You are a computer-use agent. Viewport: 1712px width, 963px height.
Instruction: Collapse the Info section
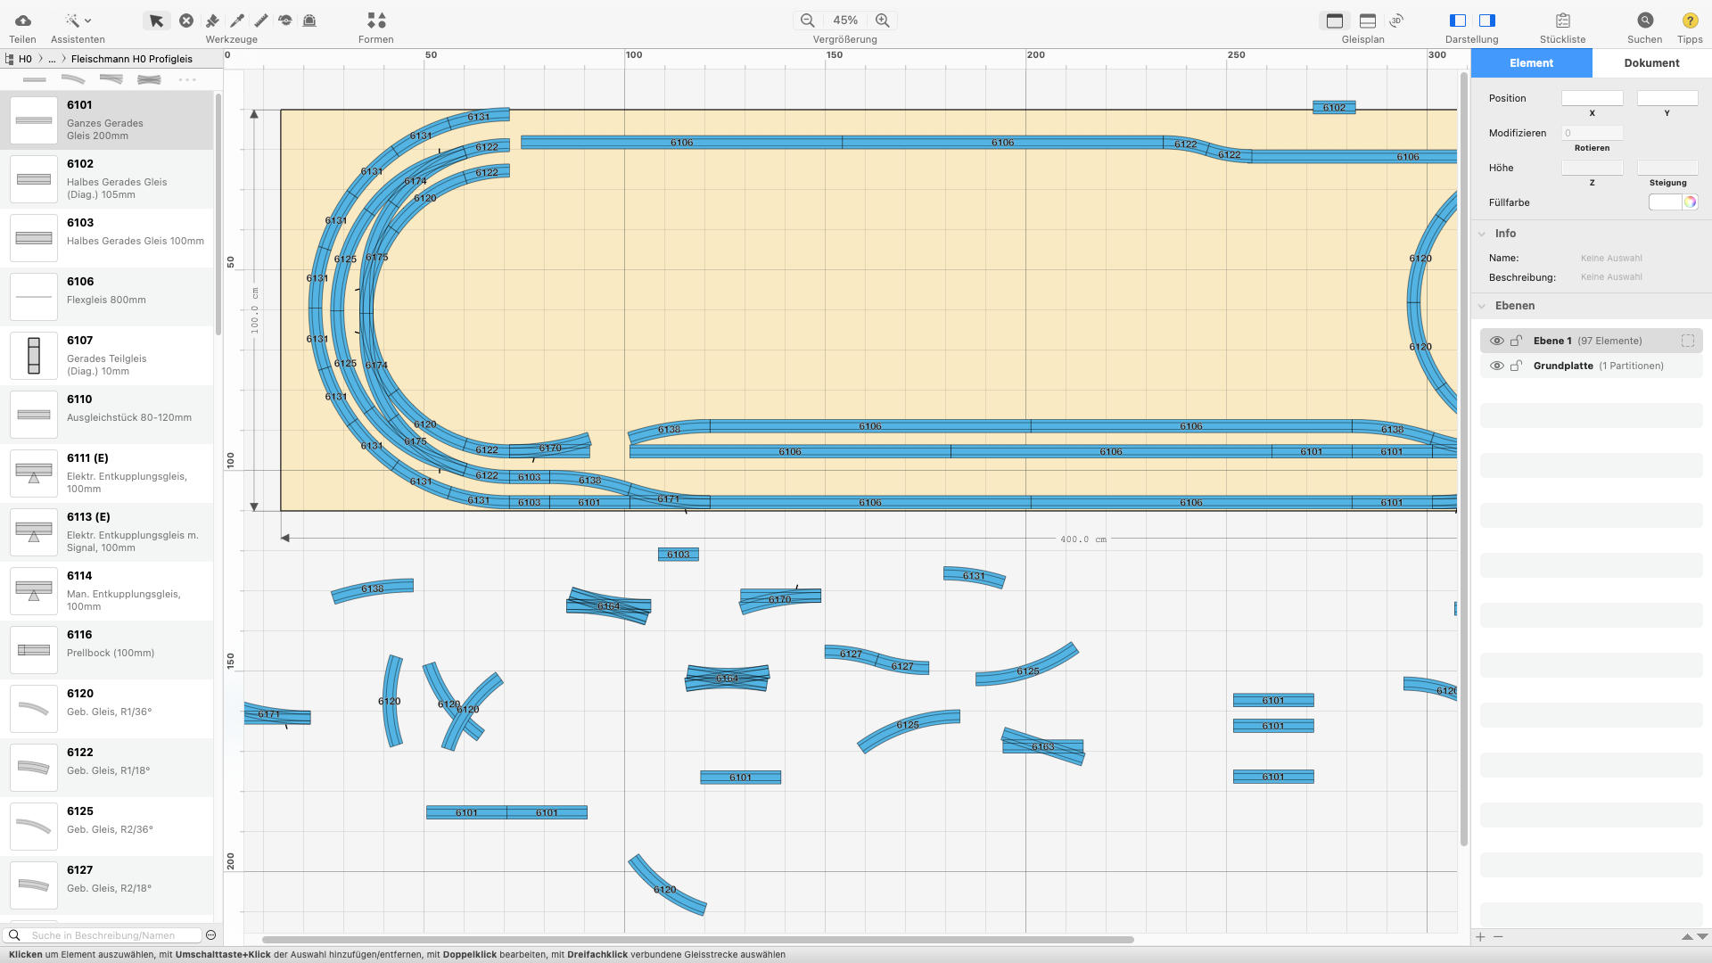pos(1482,234)
